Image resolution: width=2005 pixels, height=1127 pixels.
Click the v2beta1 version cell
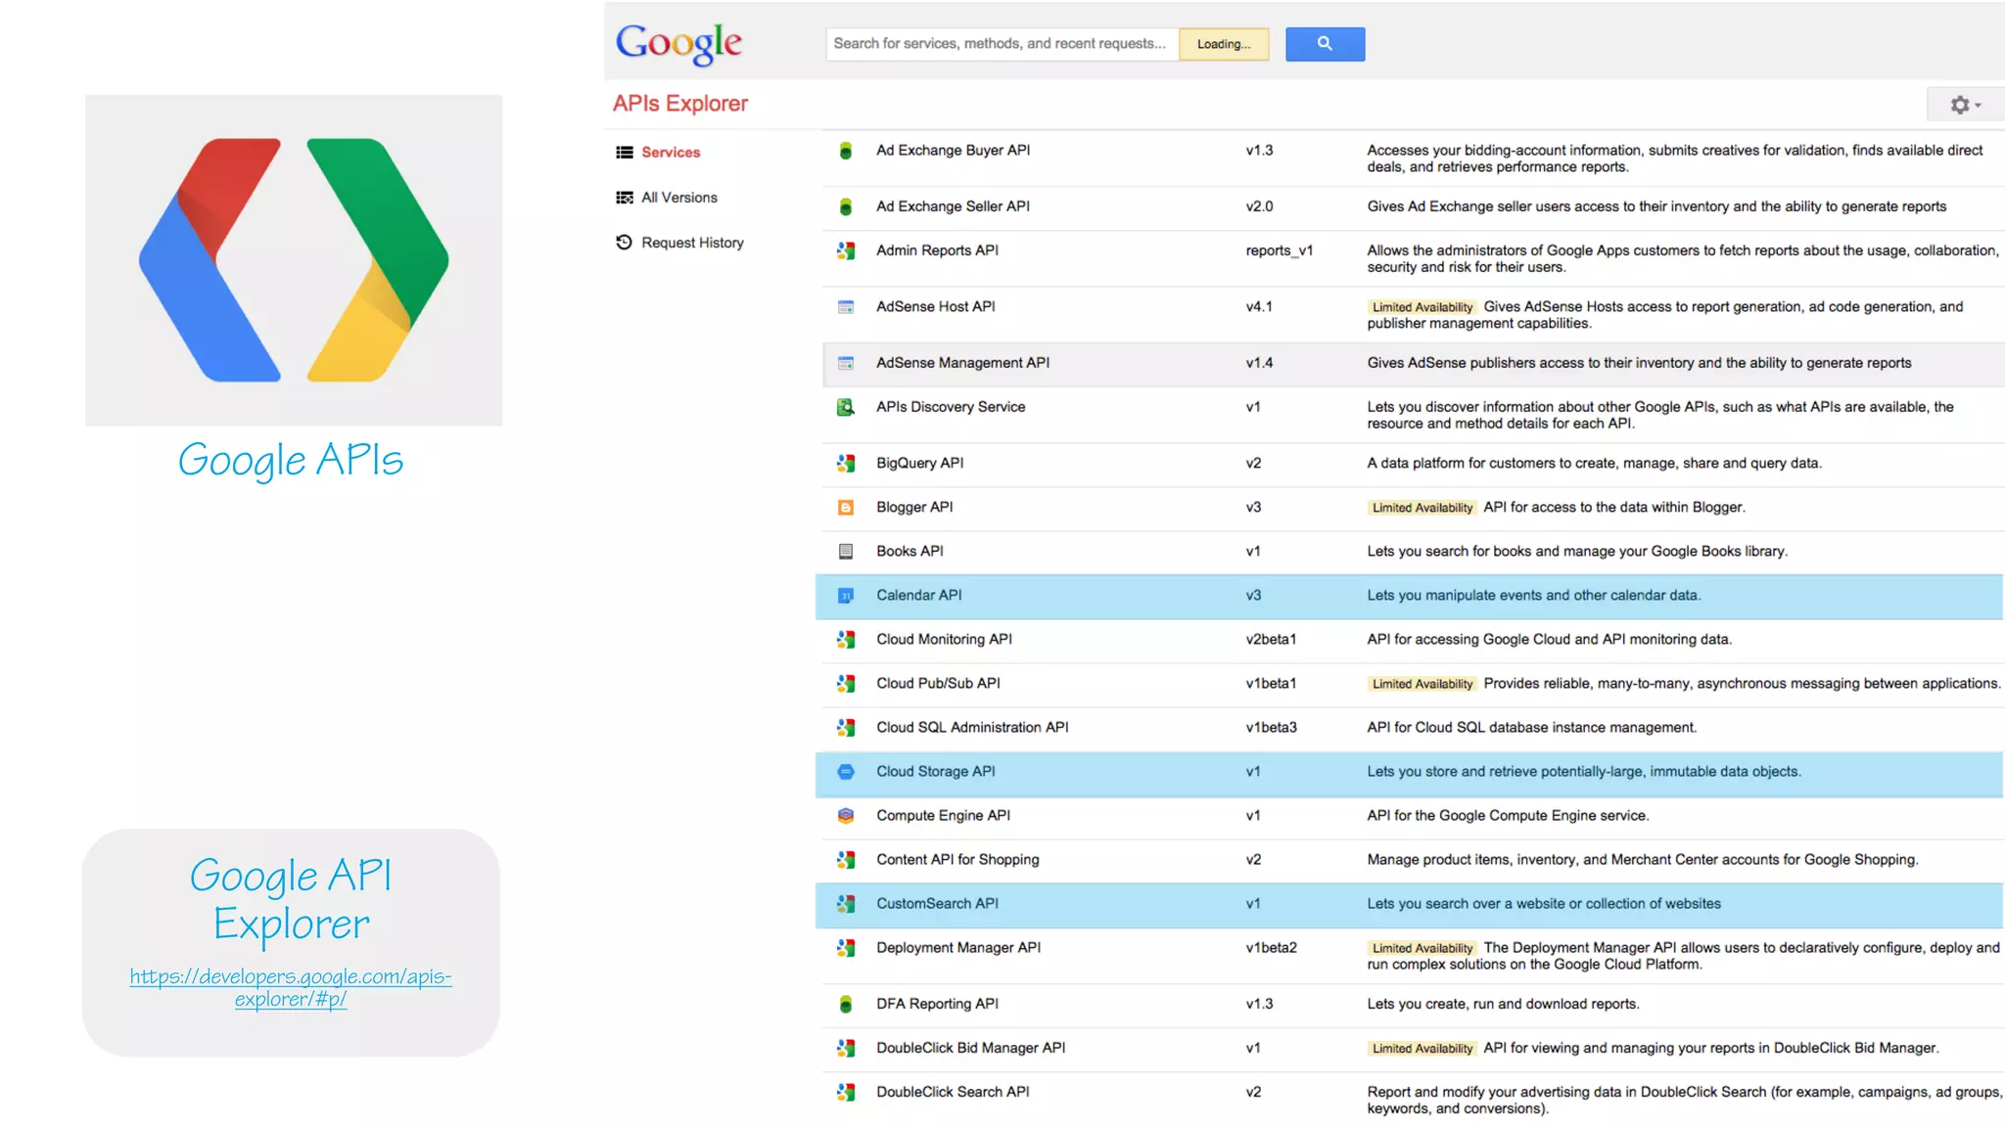tap(1271, 640)
